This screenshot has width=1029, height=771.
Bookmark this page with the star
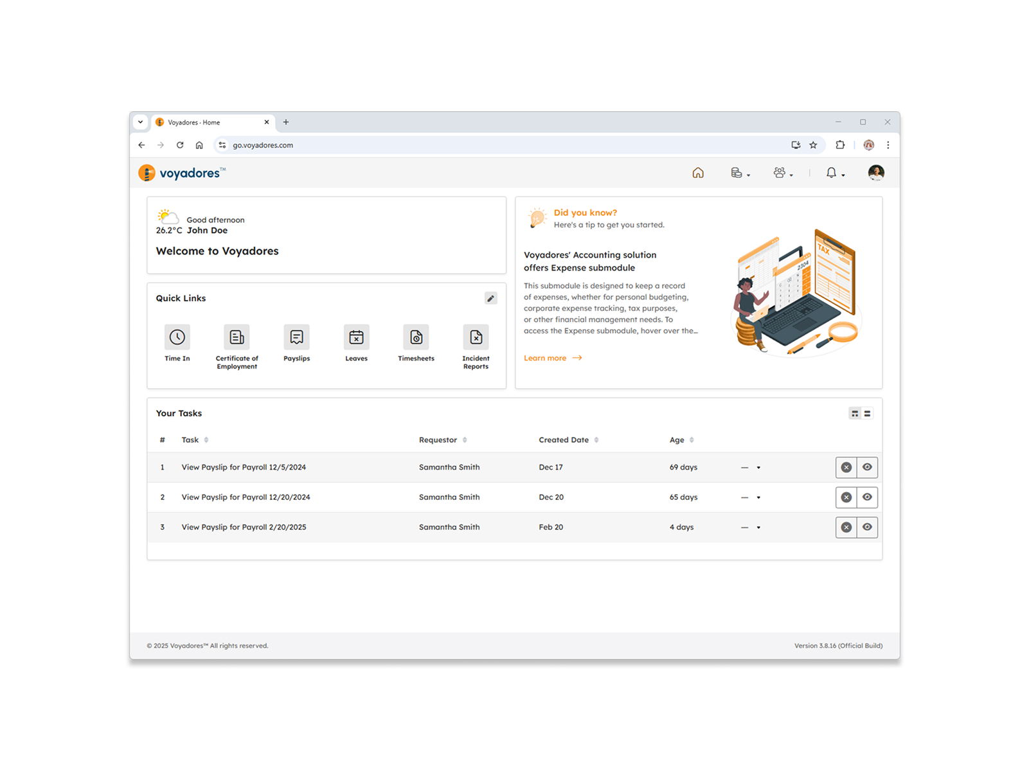point(813,145)
